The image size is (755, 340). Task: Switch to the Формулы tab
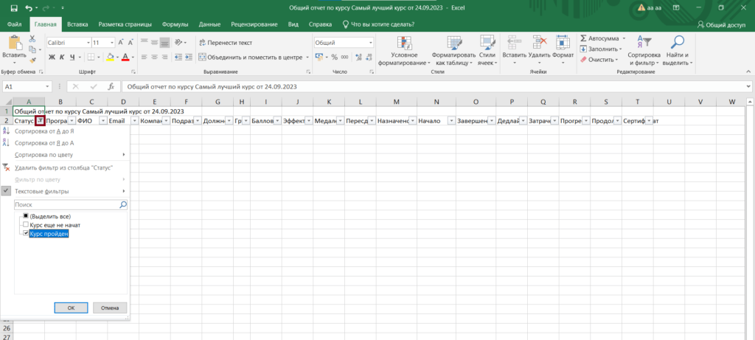175,24
